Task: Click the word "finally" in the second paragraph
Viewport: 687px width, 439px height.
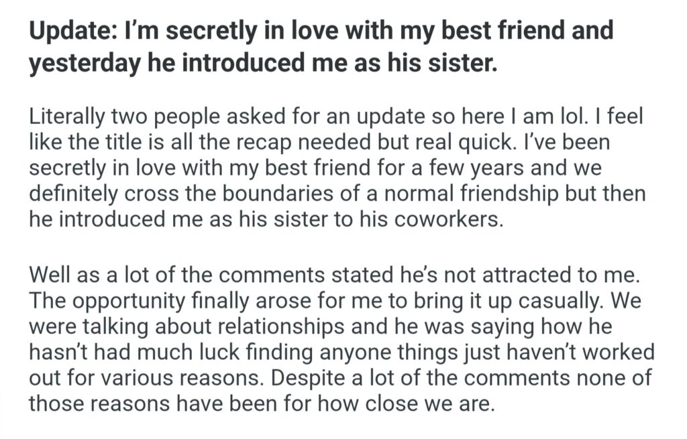Action: pyautogui.click(x=240, y=300)
